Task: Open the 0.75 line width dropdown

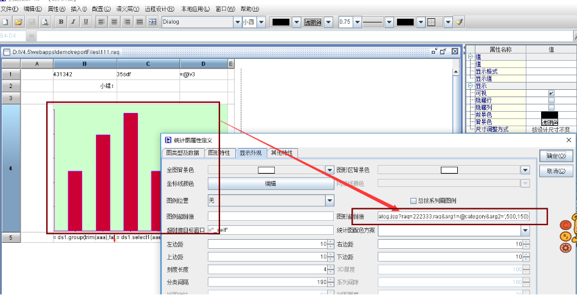Action: [x=358, y=22]
